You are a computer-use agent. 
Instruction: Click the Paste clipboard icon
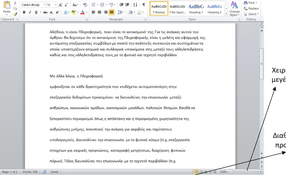[x=7, y=5]
